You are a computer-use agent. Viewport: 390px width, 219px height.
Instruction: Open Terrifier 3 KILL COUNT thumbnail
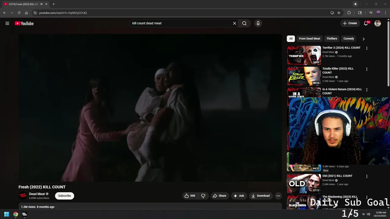coord(304,55)
